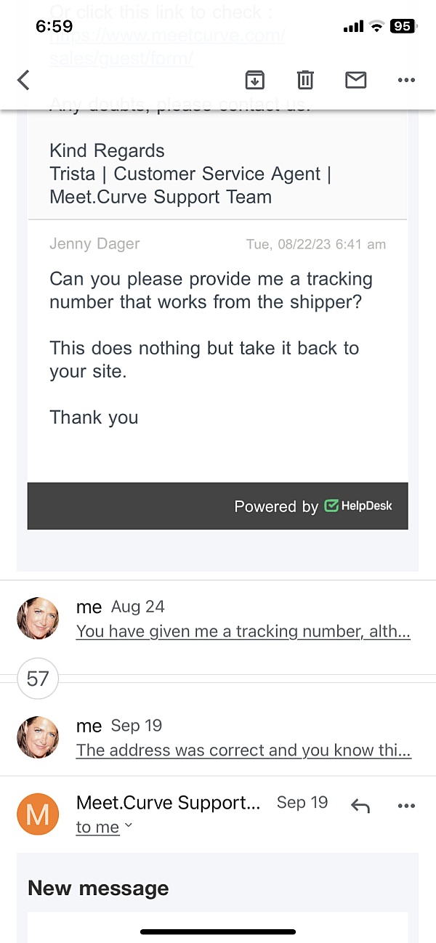
Task: Tap the New message heading
Action: pos(98,888)
